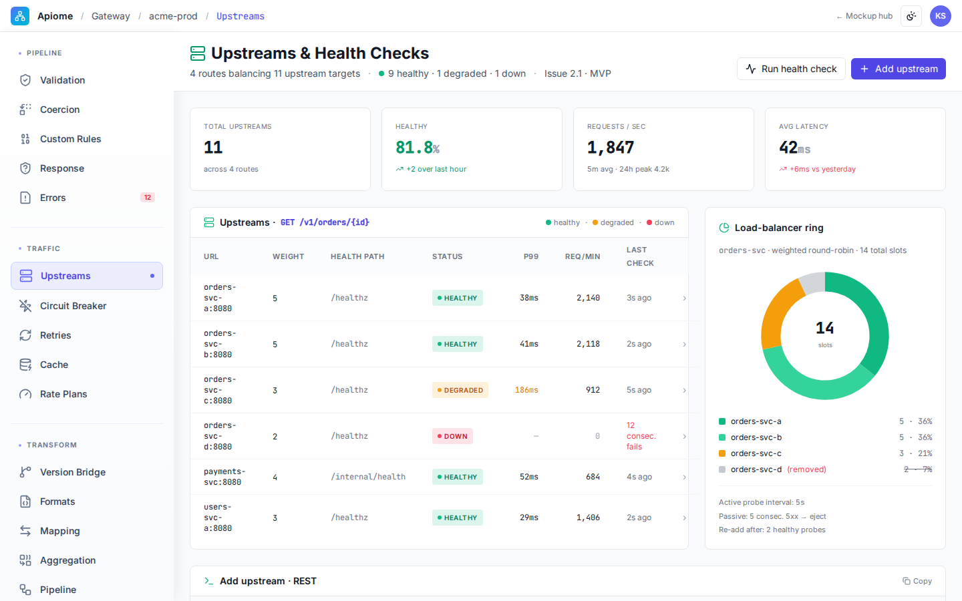Expand the orders-svc-a:8080 row chevron
962x601 pixels.
684,298
